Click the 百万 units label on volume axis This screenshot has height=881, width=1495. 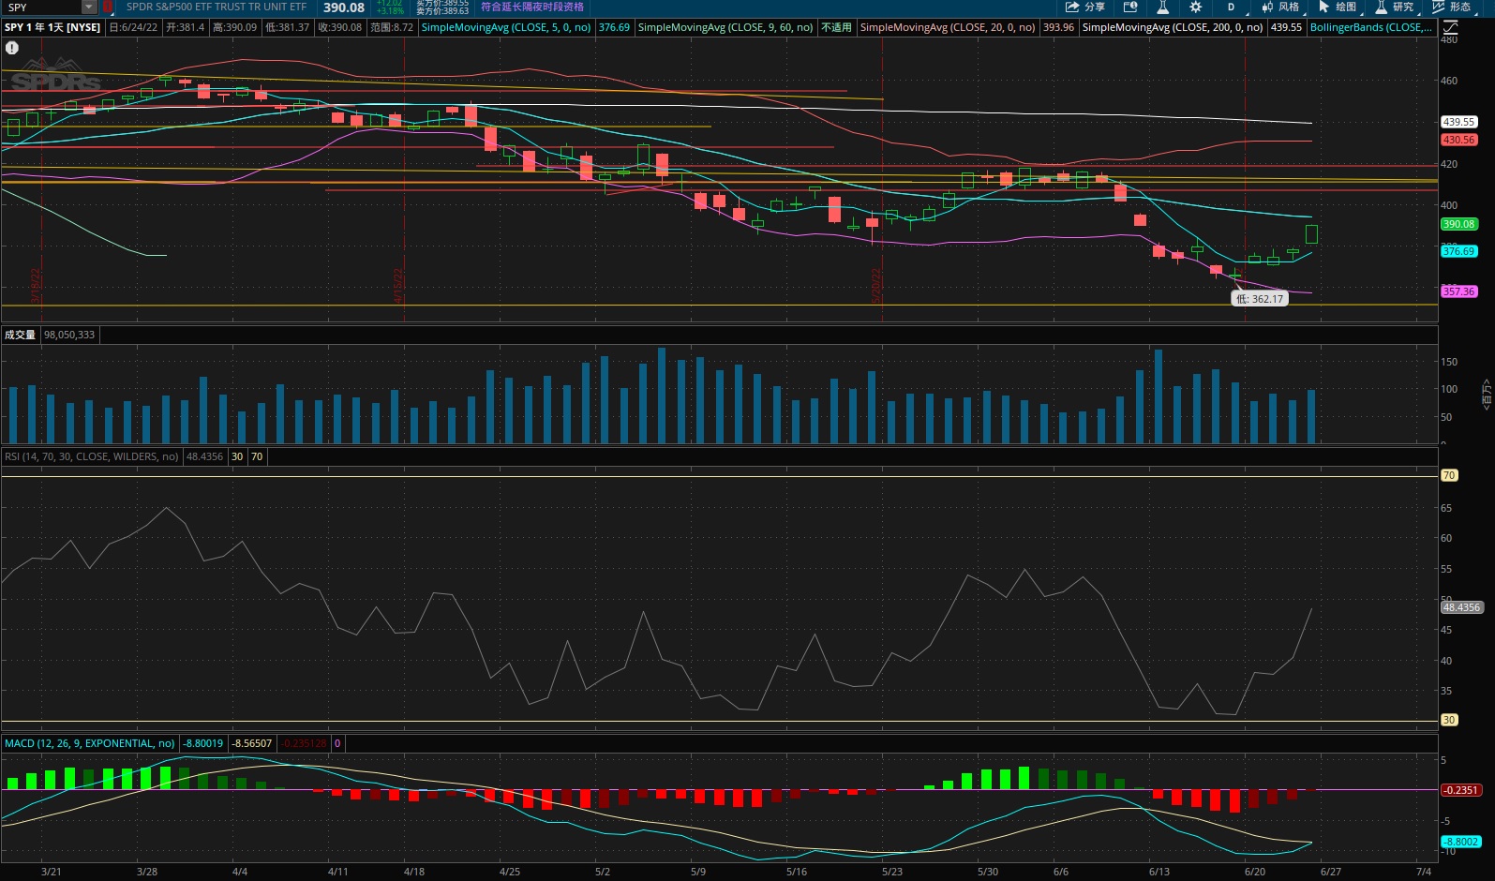point(1487,393)
